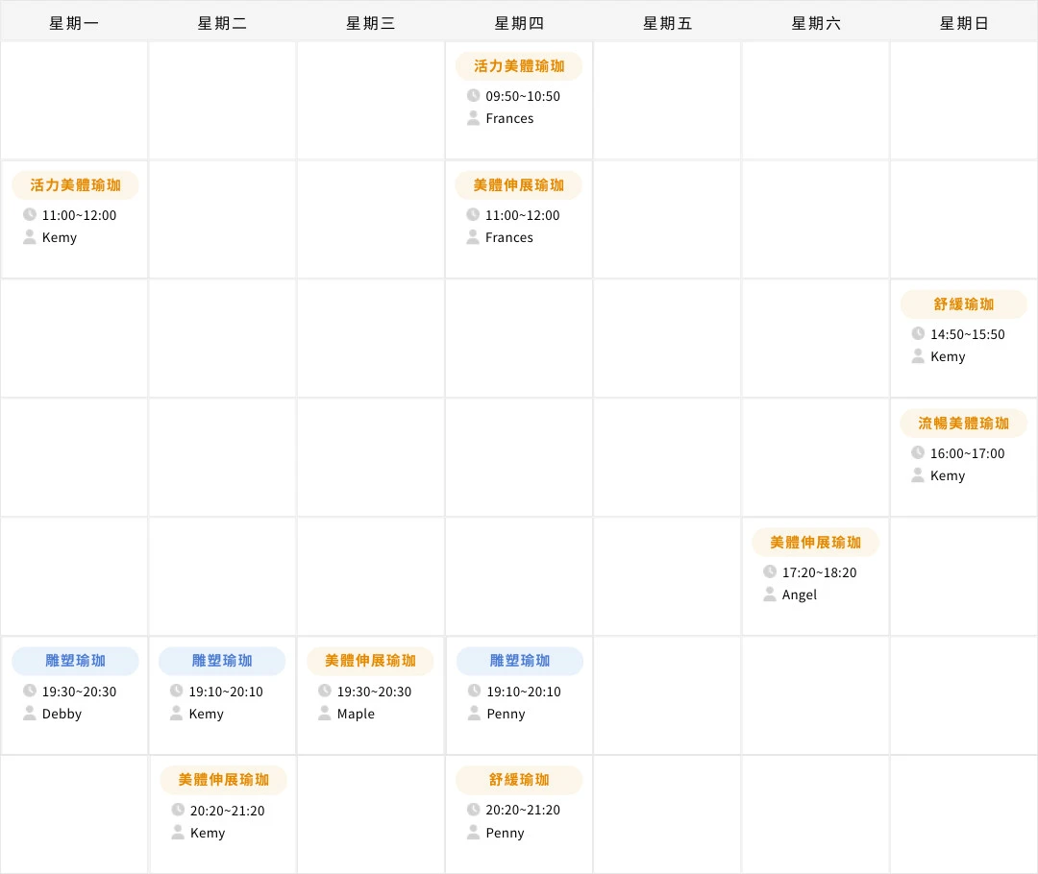Open Thursday 活力美體瑜珈 class tag
The height and width of the screenshot is (874, 1038).
click(x=519, y=66)
